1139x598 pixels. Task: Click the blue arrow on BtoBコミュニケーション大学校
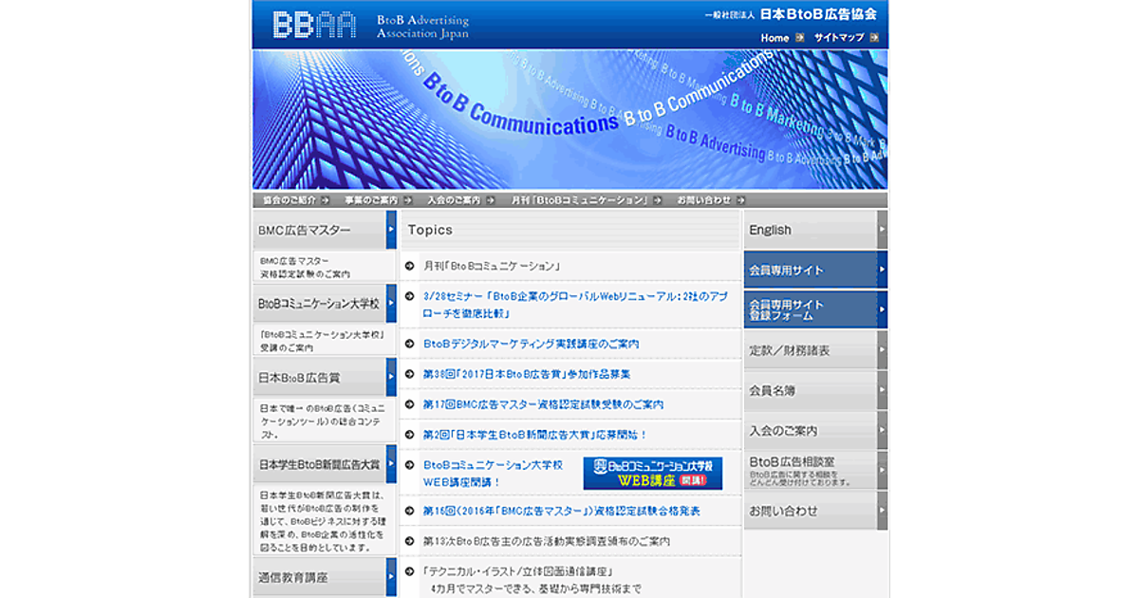pyautogui.click(x=391, y=304)
